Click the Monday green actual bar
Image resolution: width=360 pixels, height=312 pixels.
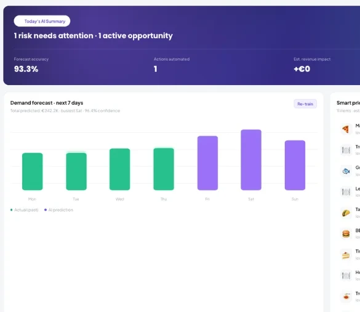(x=33, y=172)
